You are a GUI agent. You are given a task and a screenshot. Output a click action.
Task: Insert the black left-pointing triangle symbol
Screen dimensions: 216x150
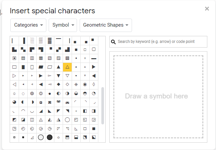pyautogui.click(x=94, y=76)
